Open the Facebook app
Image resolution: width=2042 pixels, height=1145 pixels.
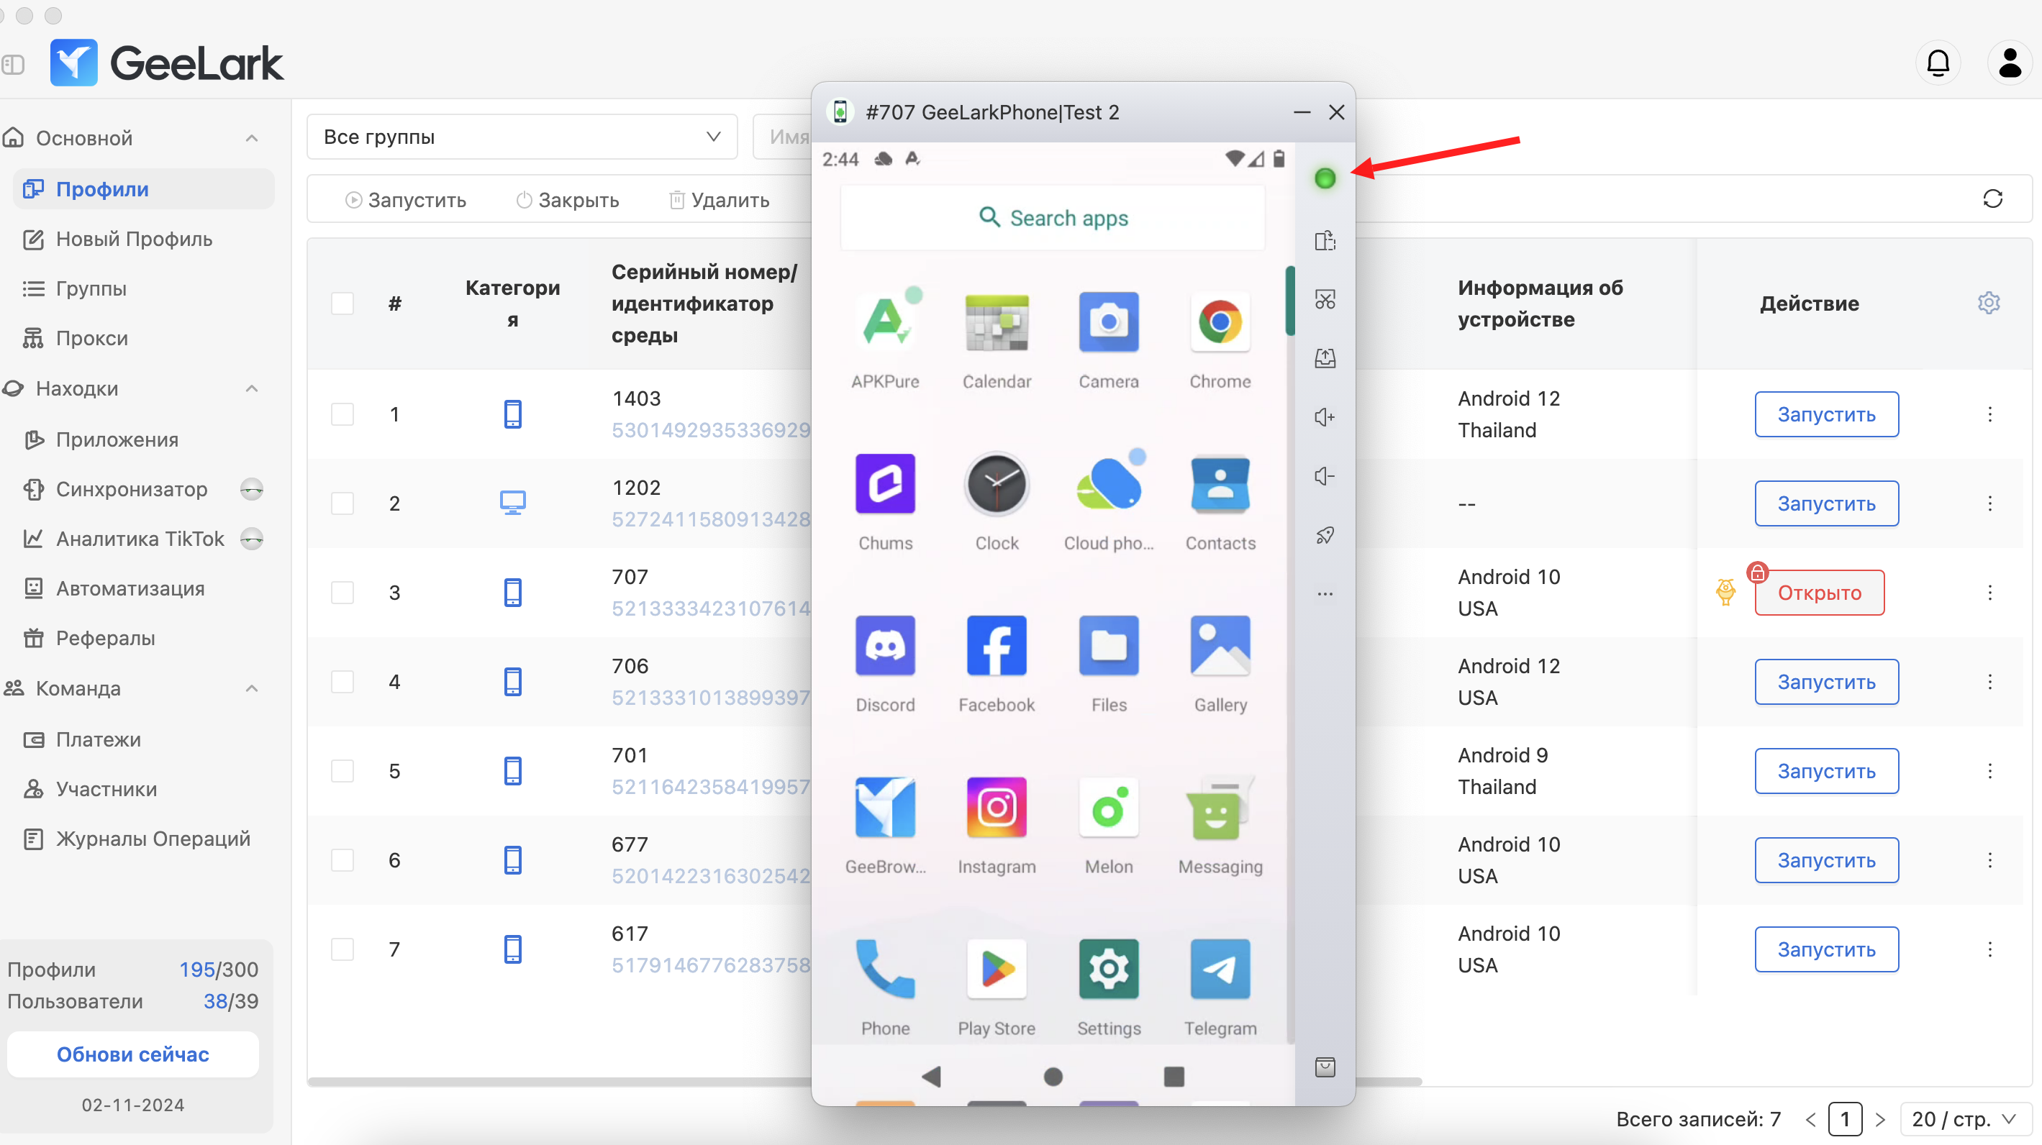pyautogui.click(x=997, y=646)
